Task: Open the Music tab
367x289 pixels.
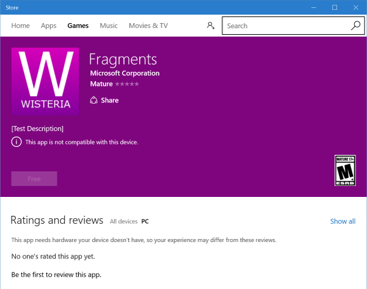Action: (108, 26)
